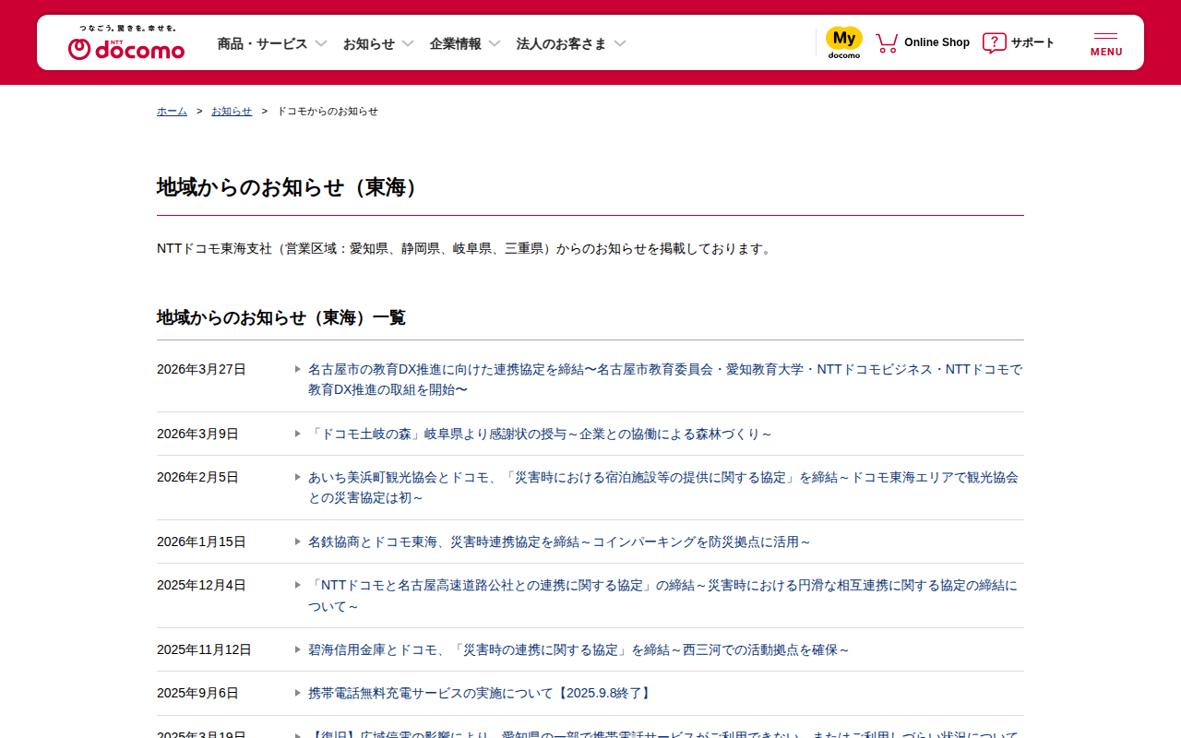Open the My docomo icon
1181x738 pixels.
coord(843,42)
